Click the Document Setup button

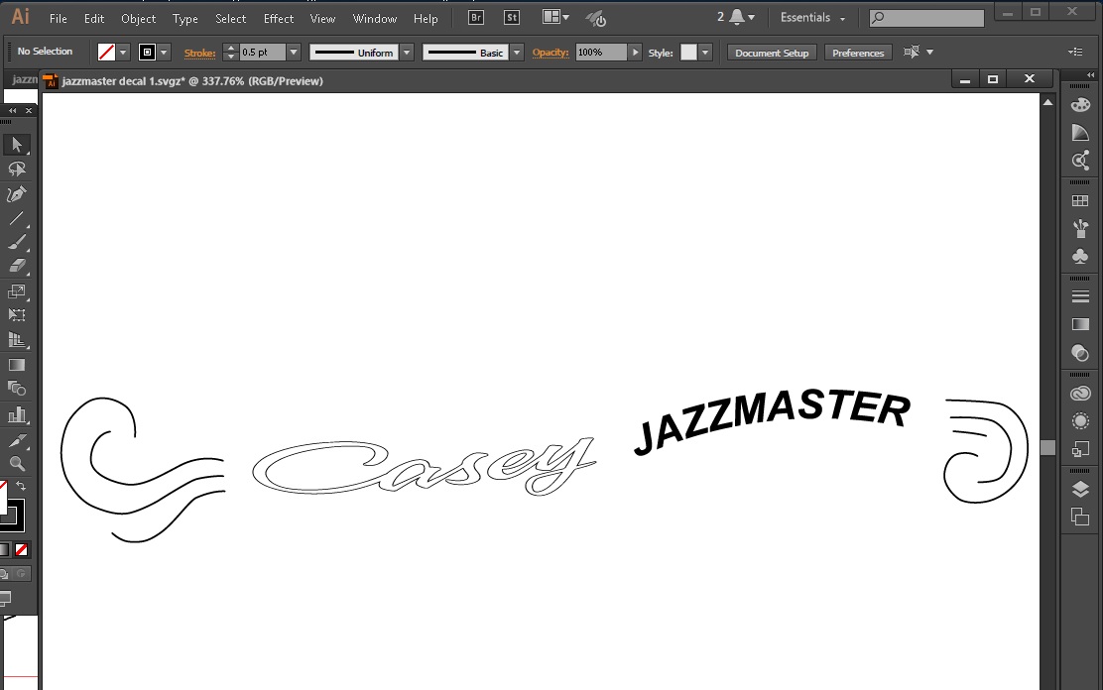point(772,53)
